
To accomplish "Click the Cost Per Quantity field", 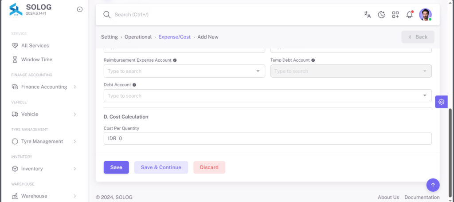I will [267, 139].
